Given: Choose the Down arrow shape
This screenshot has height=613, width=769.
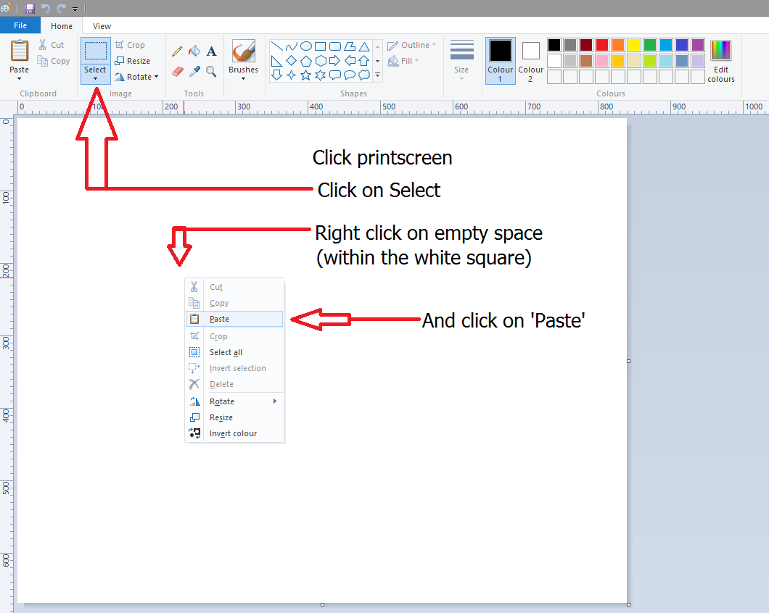Looking at the screenshot, I should [276, 75].
